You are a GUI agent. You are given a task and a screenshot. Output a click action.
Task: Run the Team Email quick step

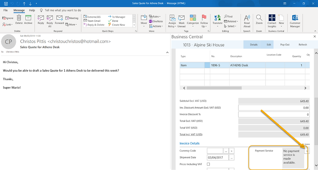[x=92, y=21]
